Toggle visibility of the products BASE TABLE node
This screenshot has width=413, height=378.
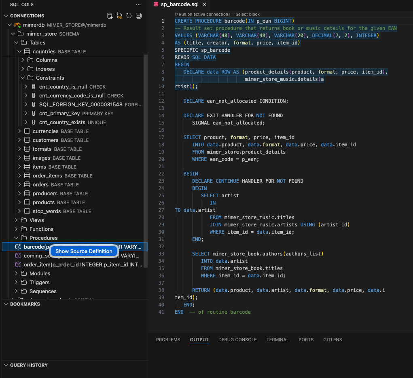click(x=19, y=202)
